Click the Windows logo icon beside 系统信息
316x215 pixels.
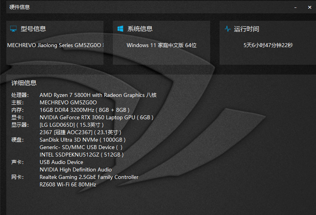[x=120, y=29]
